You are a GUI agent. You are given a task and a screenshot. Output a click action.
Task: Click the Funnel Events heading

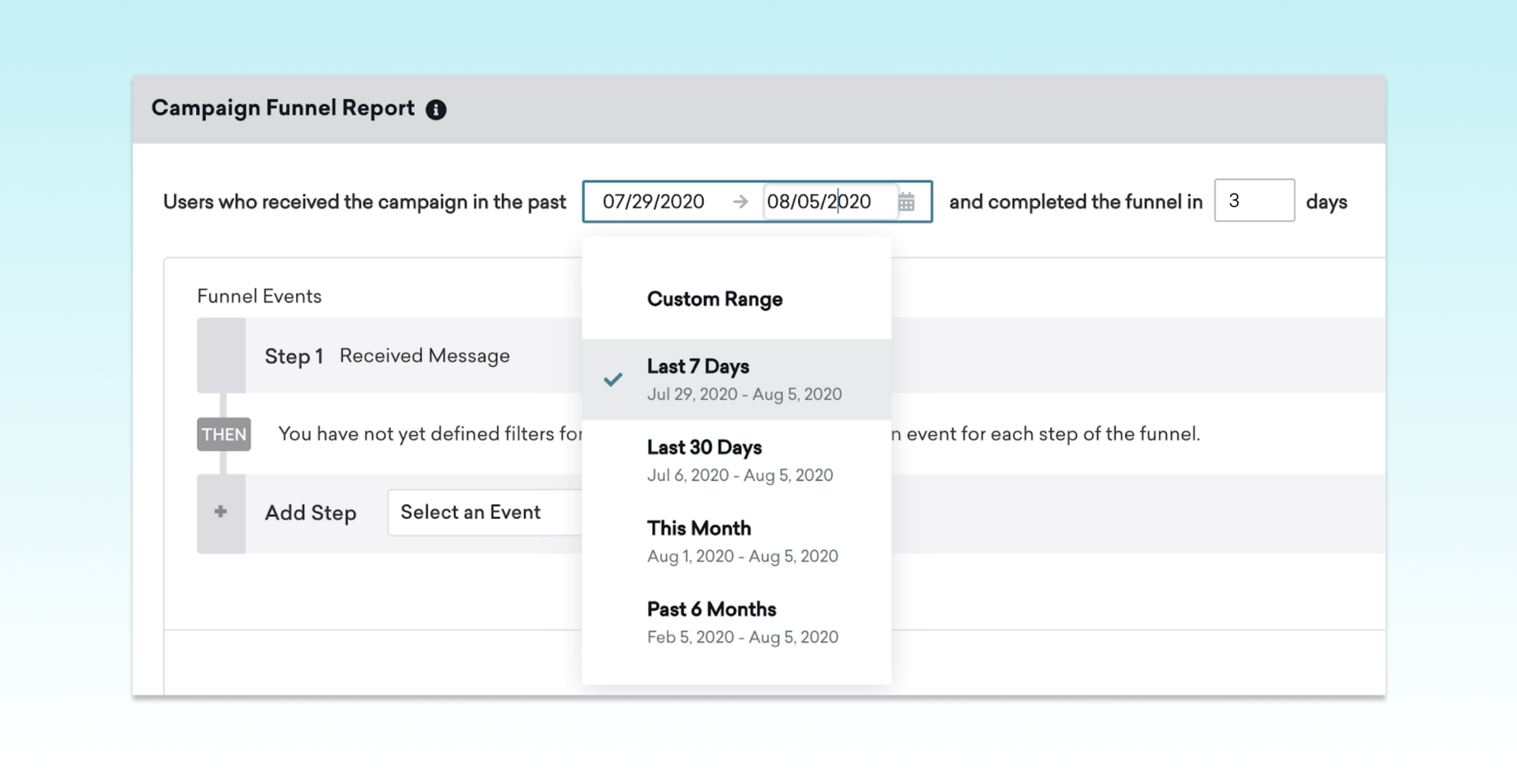259,297
